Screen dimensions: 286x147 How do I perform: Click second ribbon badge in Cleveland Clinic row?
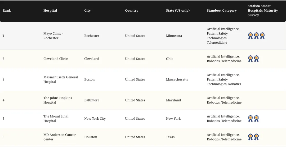coord(256,59)
